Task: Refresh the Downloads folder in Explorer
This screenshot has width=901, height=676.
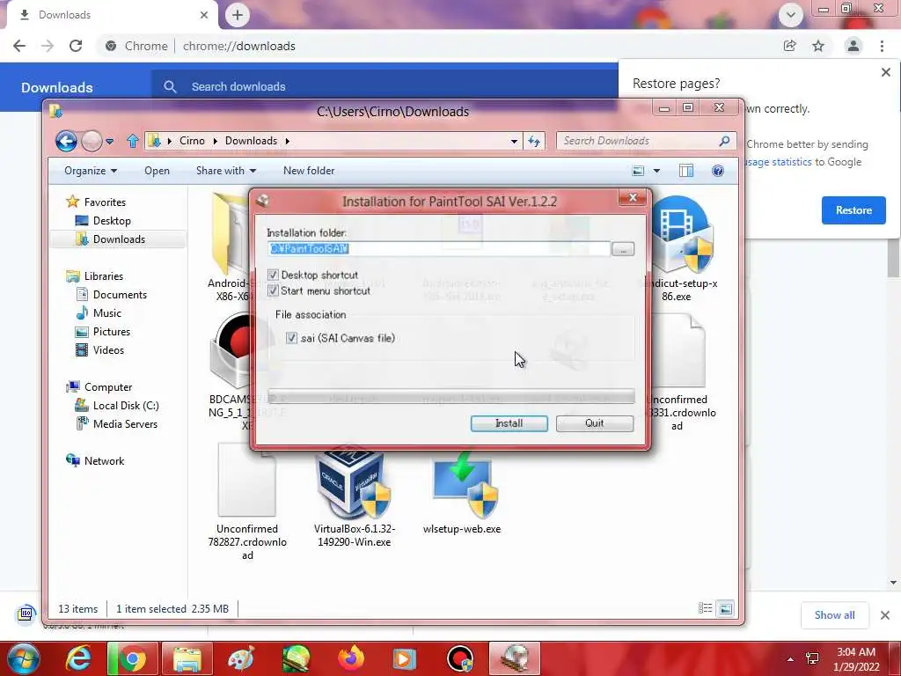Action: 534,141
